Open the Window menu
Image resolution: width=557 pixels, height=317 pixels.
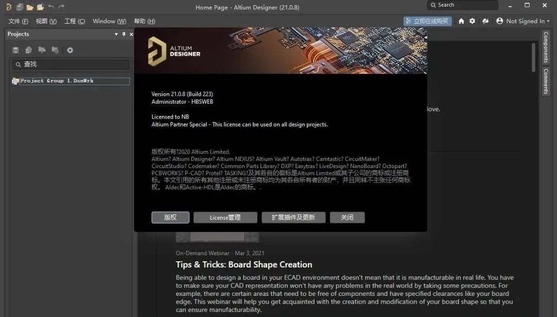109,21
